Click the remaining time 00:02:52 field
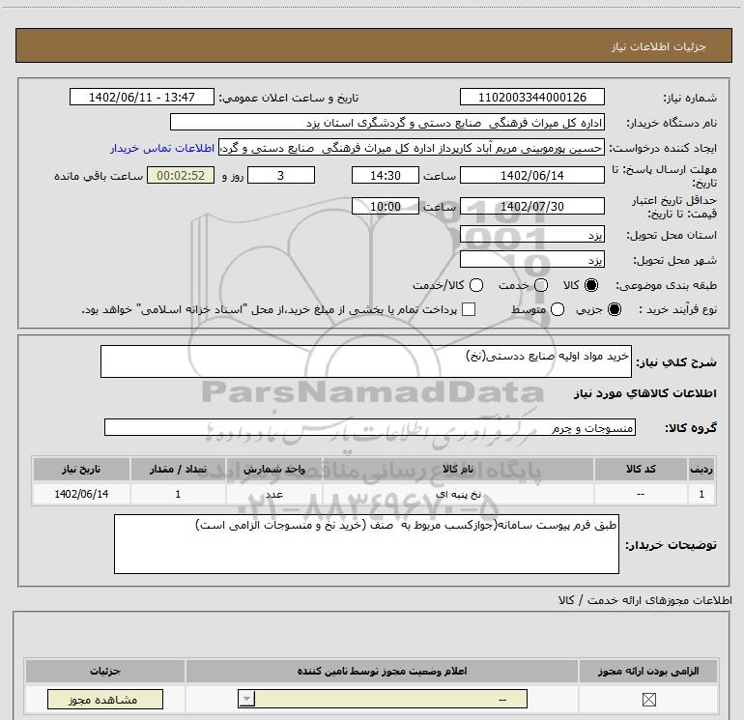This screenshot has width=744, height=720. 181,175
